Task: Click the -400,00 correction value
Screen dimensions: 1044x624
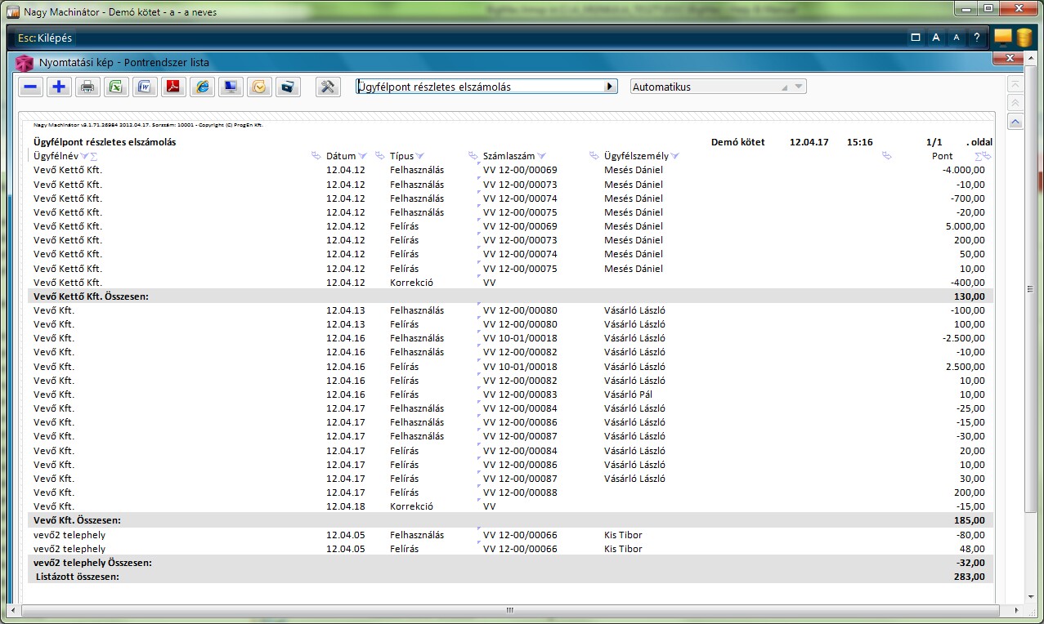Action: click(967, 283)
